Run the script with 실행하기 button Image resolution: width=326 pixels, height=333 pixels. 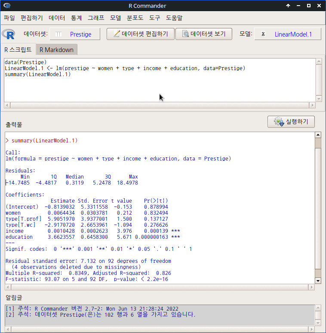point(291,122)
